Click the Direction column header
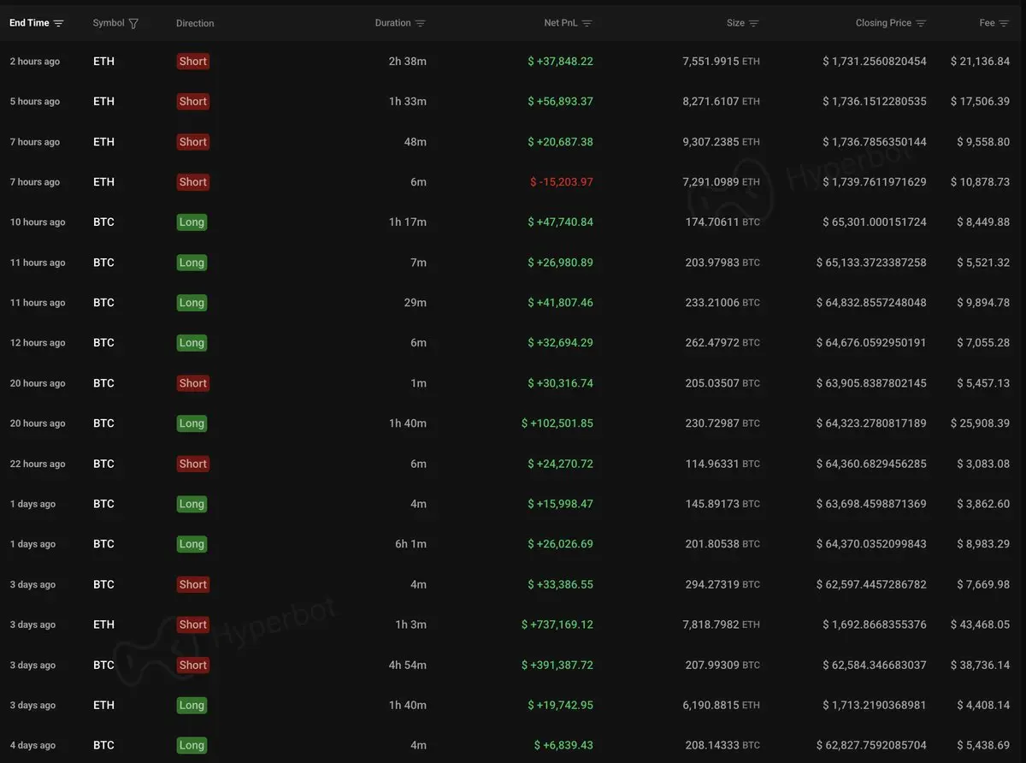The image size is (1026, 763). [x=195, y=23]
